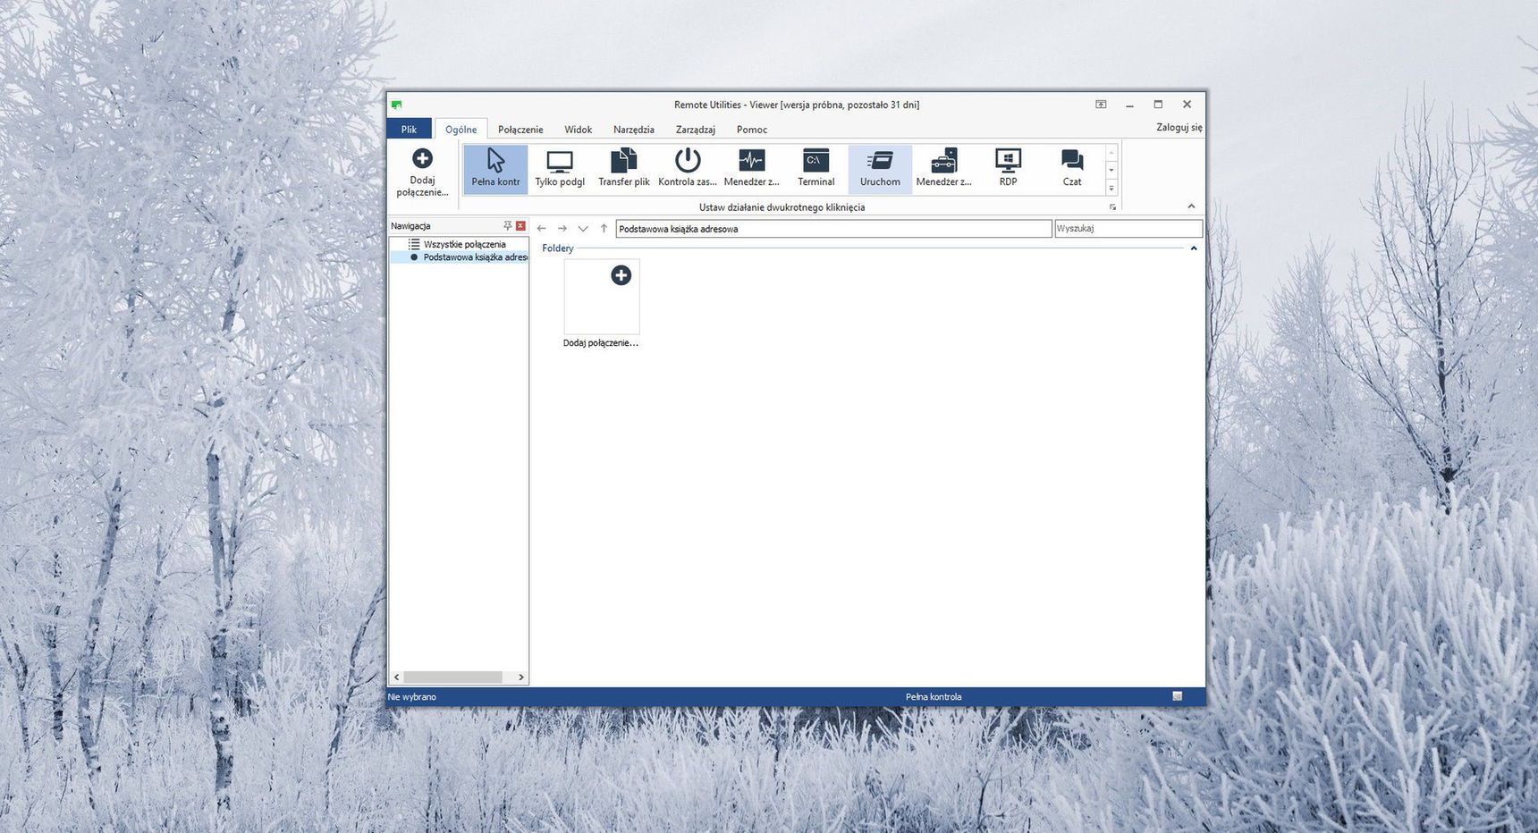1538x833 pixels.
Task: Open double-click action dialog launcher
Action: (x=1112, y=207)
